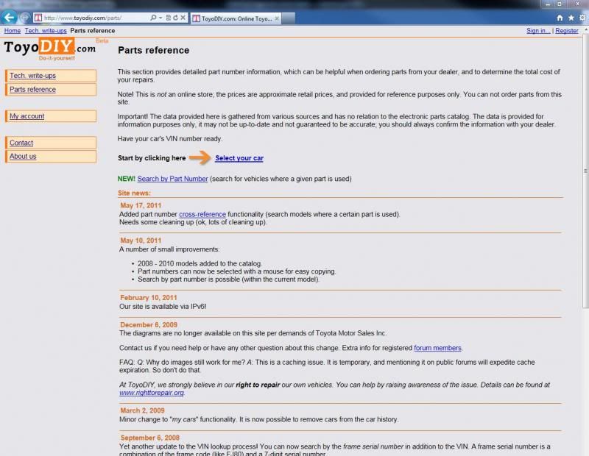Toggle the Compatibility View icon

coord(169,18)
